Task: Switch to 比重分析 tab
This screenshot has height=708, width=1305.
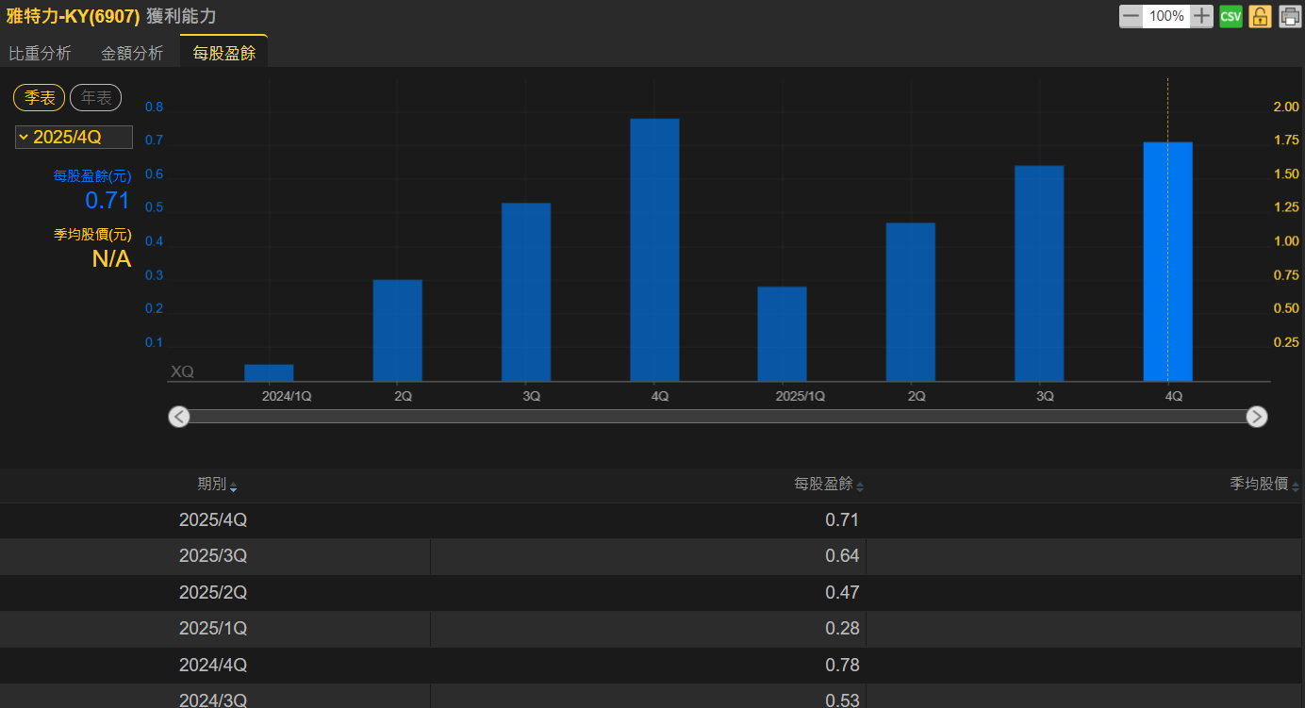Action: (40, 54)
